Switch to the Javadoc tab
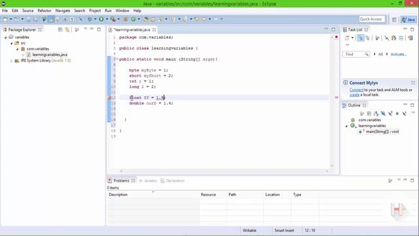 pyautogui.click(x=148, y=181)
